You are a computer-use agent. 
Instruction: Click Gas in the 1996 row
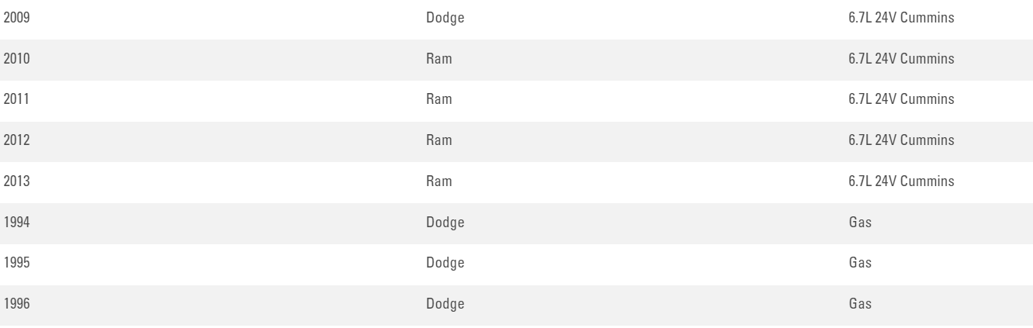coord(861,304)
